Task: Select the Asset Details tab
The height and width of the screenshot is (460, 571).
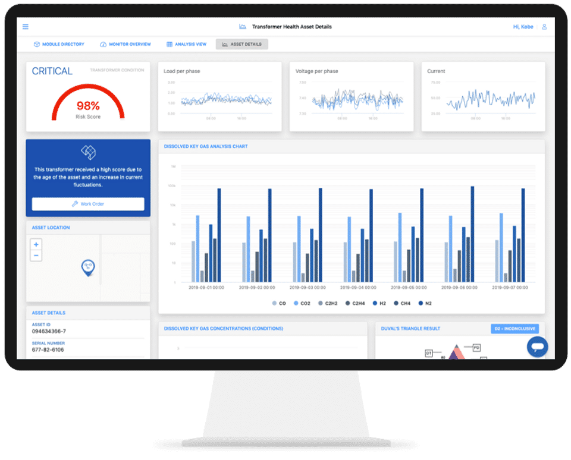Action: pyautogui.click(x=242, y=44)
